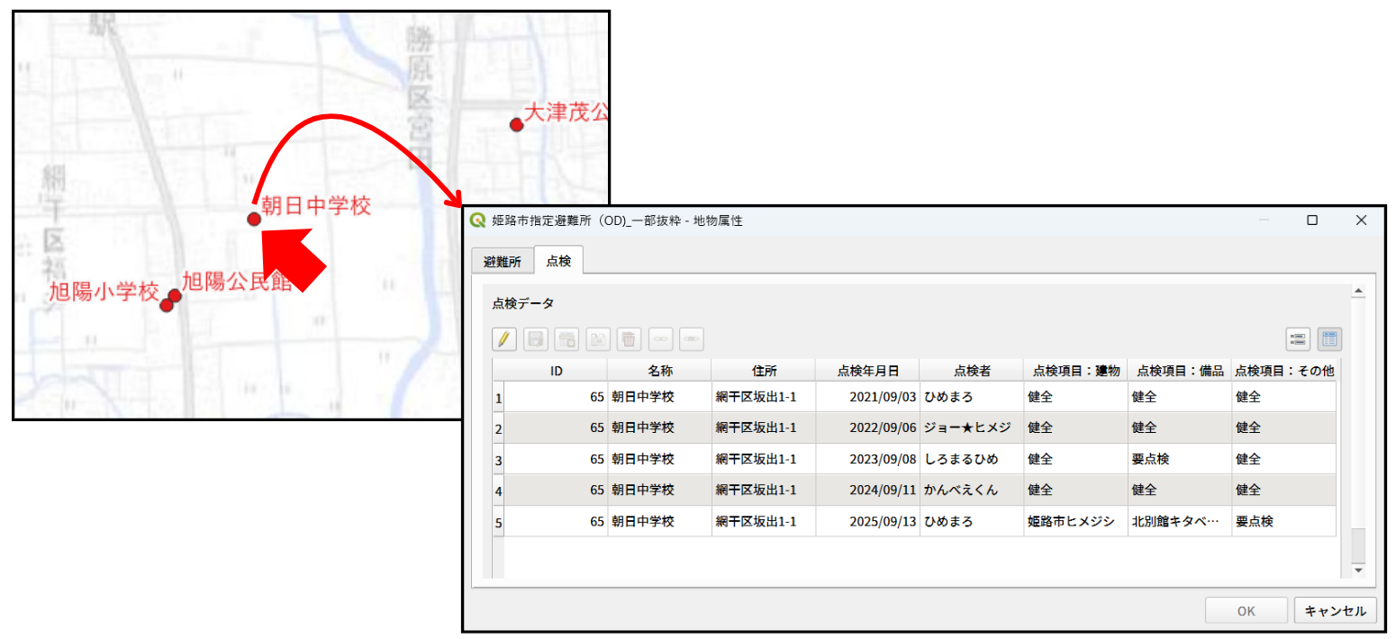This screenshot has width=1396, height=639.
Task: Click the link existing child features icon
Action: (660, 339)
